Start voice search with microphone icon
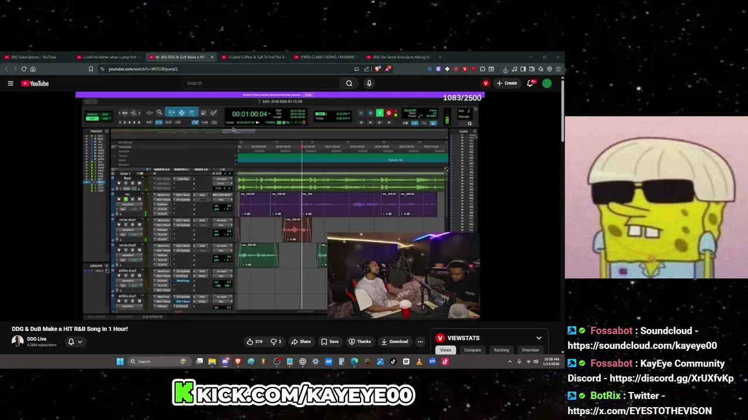Viewport: 748px width, 420px height. point(369,83)
